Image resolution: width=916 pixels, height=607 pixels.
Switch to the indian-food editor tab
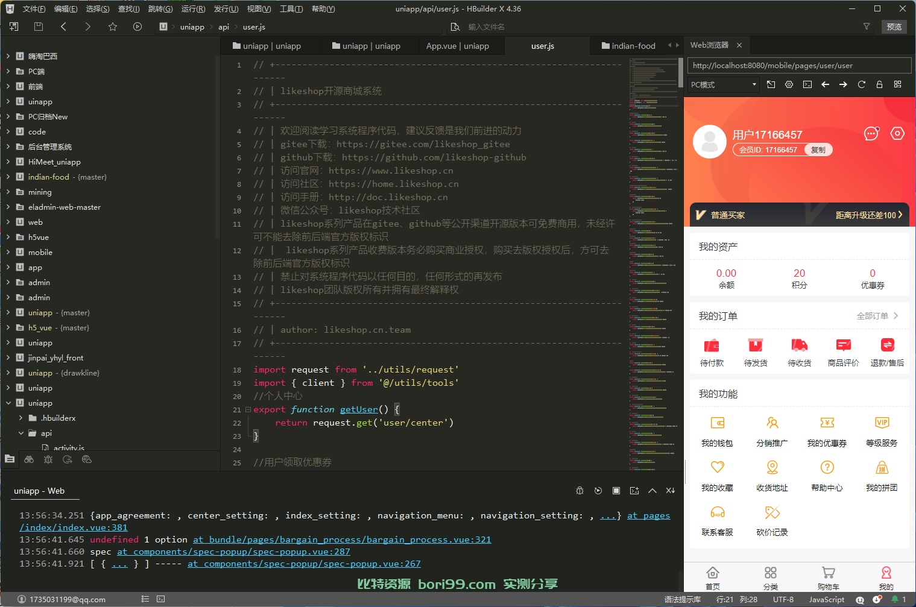pos(628,46)
